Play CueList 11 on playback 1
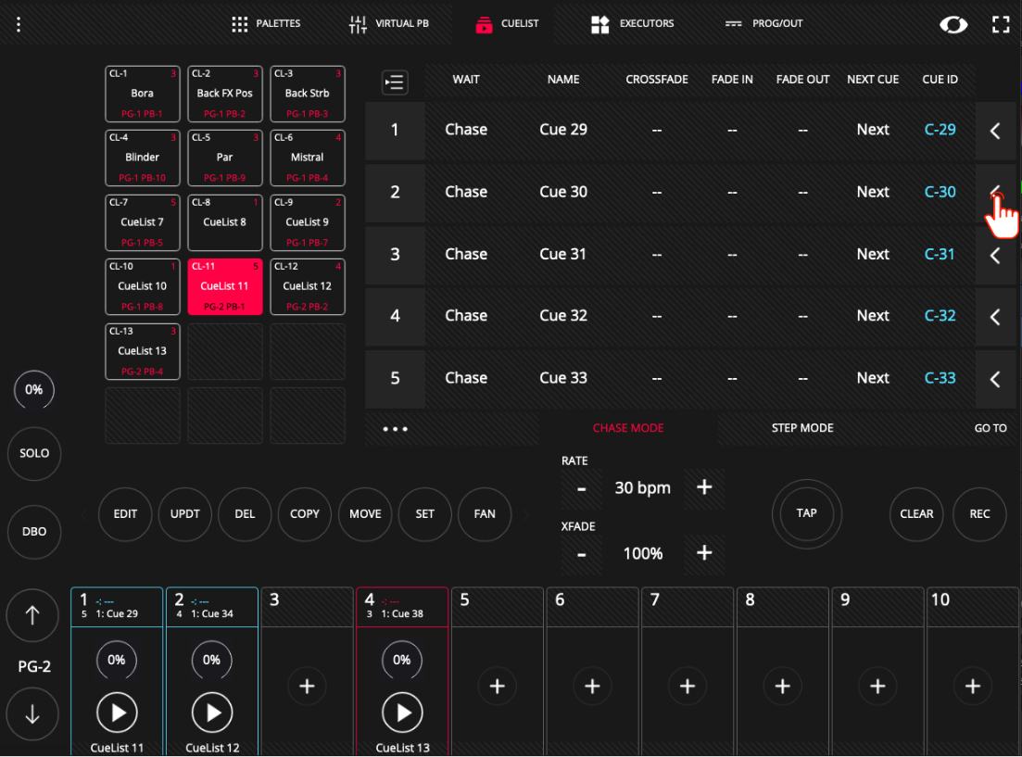1022x757 pixels. (x=117, y=713)
